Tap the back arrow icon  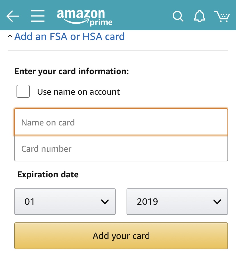click(13, 16)
